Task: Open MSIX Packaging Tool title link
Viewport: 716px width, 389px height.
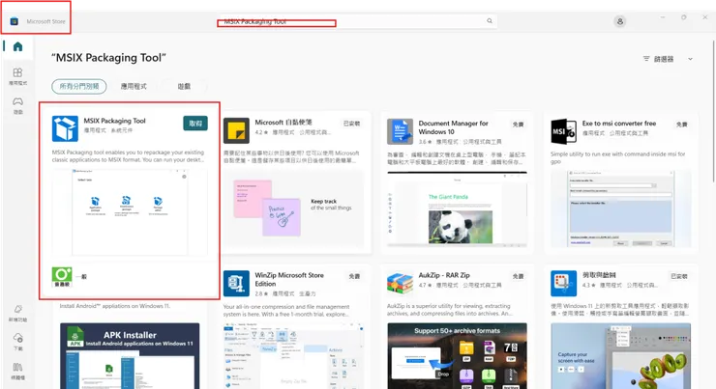Action: tap(114, 121)
